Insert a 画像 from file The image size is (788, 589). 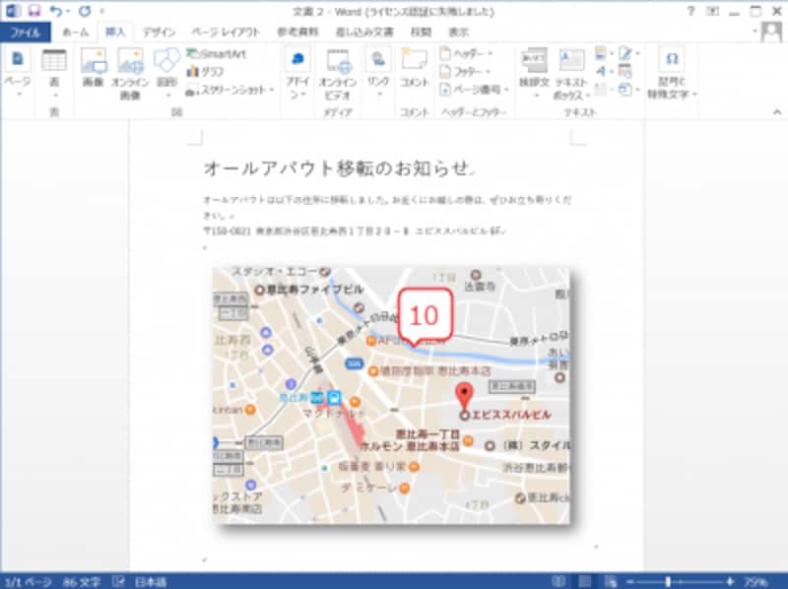coord(94,69)
